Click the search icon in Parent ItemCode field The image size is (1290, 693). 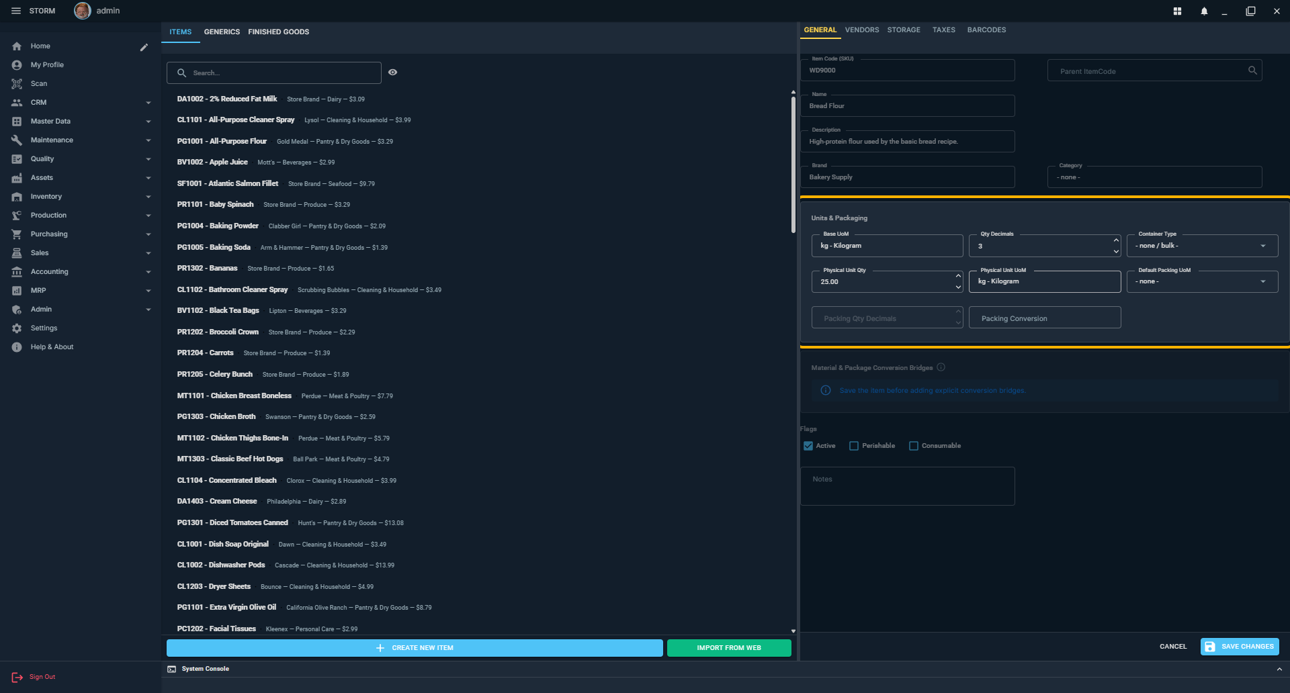1252,71
